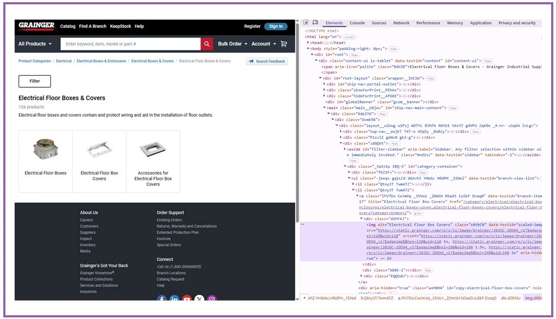Open the shopping cart icon
Viewport: 556px width, 319px height.
(283, 44)
